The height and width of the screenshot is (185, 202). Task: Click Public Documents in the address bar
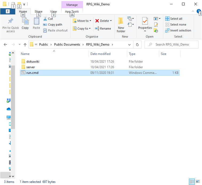click(x=67, y=45)
